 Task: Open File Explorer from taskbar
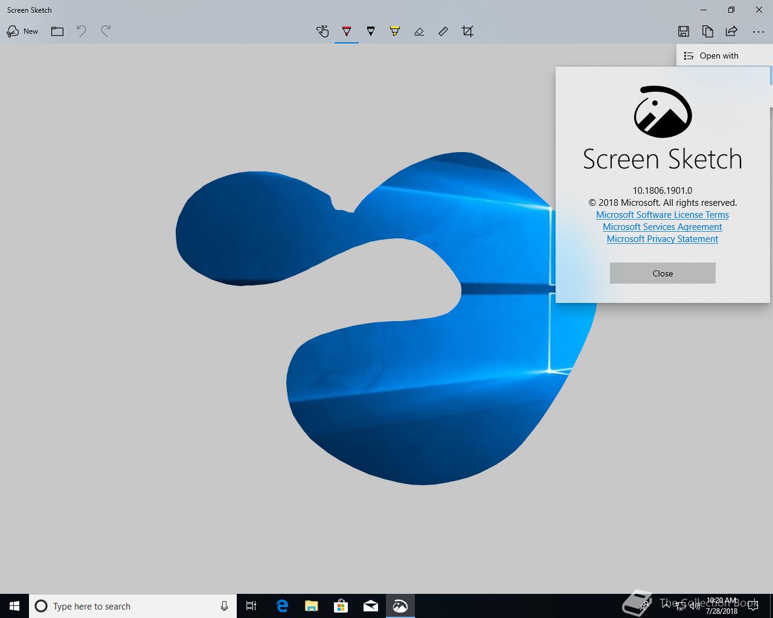[x=312, y=606]
